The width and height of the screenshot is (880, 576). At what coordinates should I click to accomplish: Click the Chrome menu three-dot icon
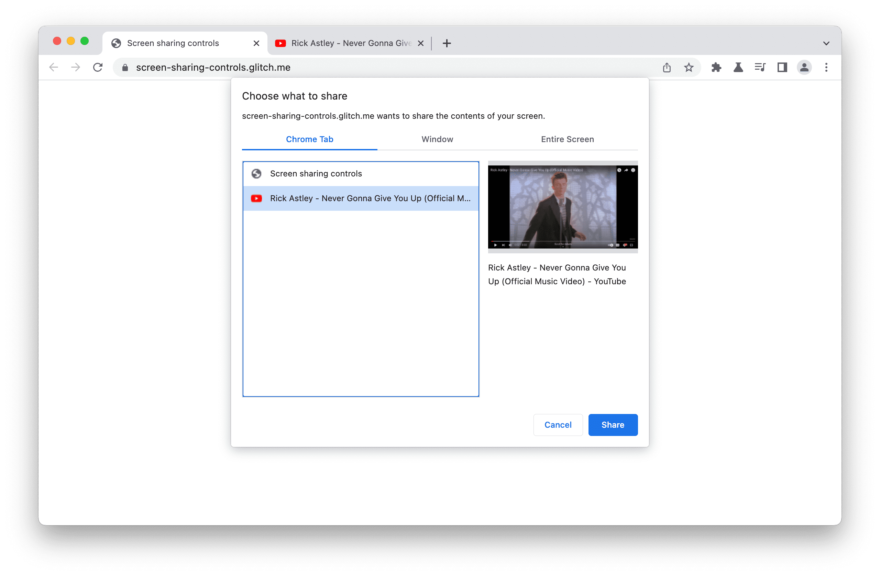pos(826,67)
